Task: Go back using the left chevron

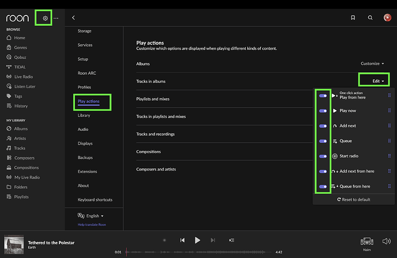Action: tap(74, 18)
